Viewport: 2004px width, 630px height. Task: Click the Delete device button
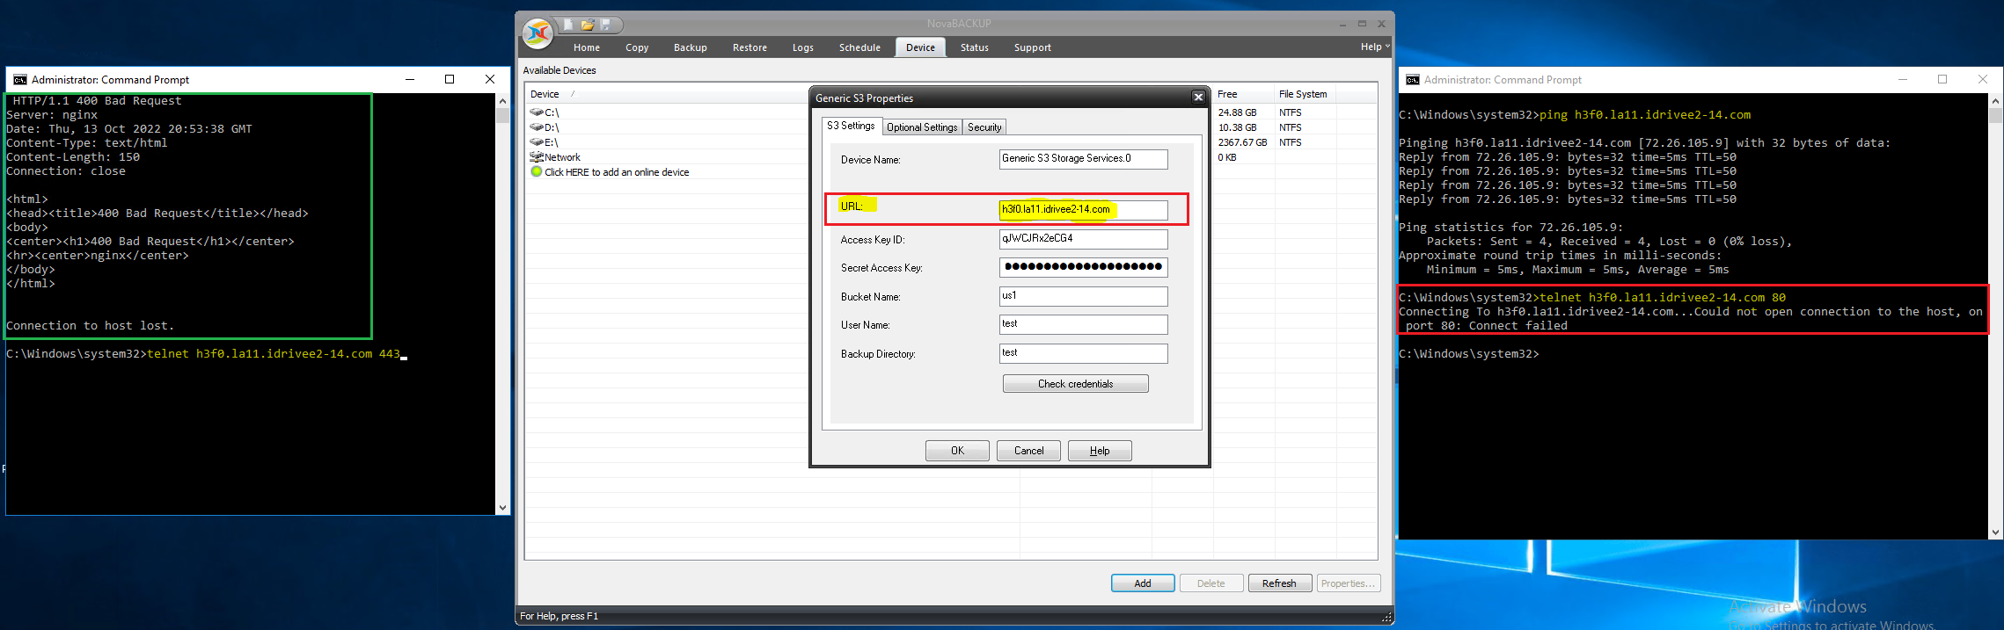point(1211,583)
